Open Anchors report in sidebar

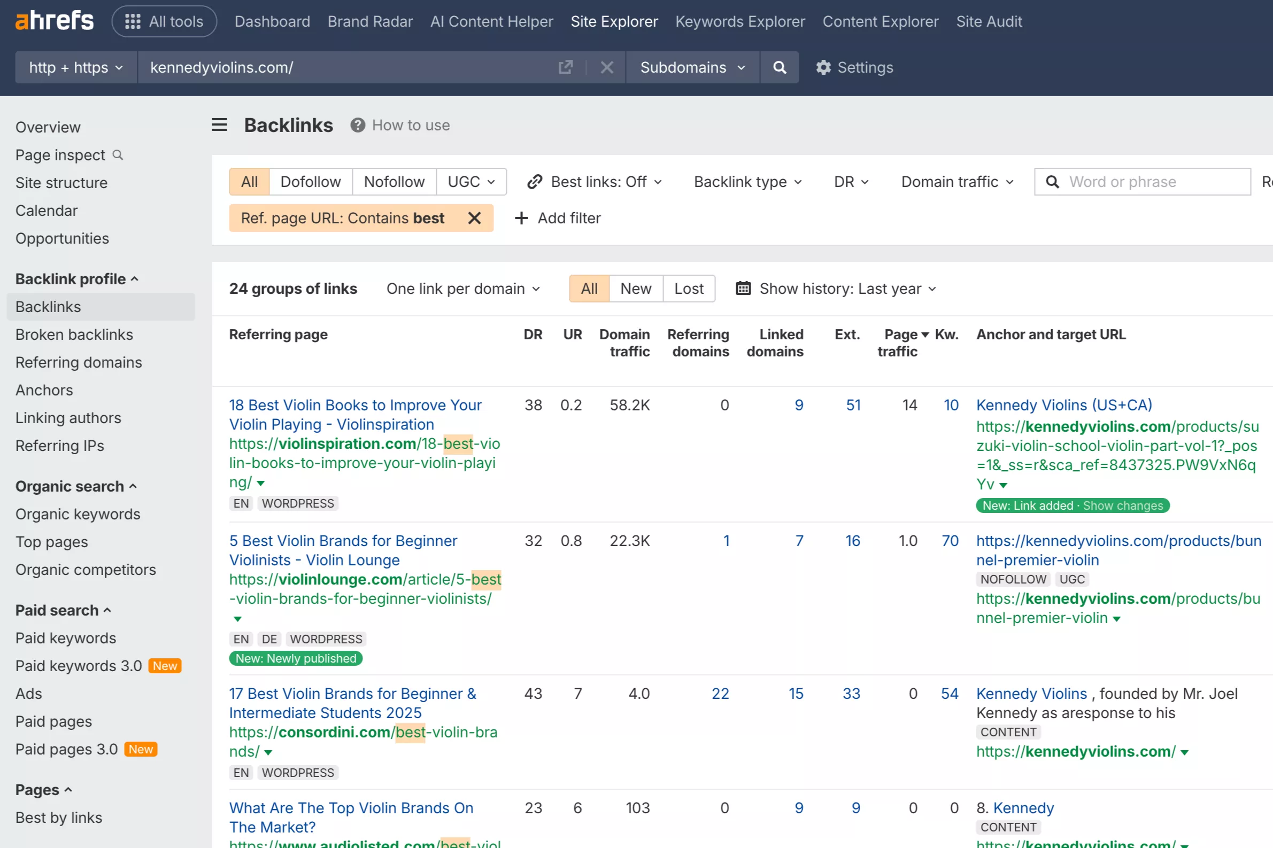pos(44,390)
